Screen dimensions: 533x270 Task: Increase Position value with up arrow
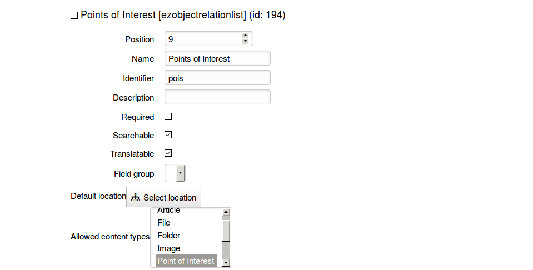pyautogui.click(x=245, y=36)
